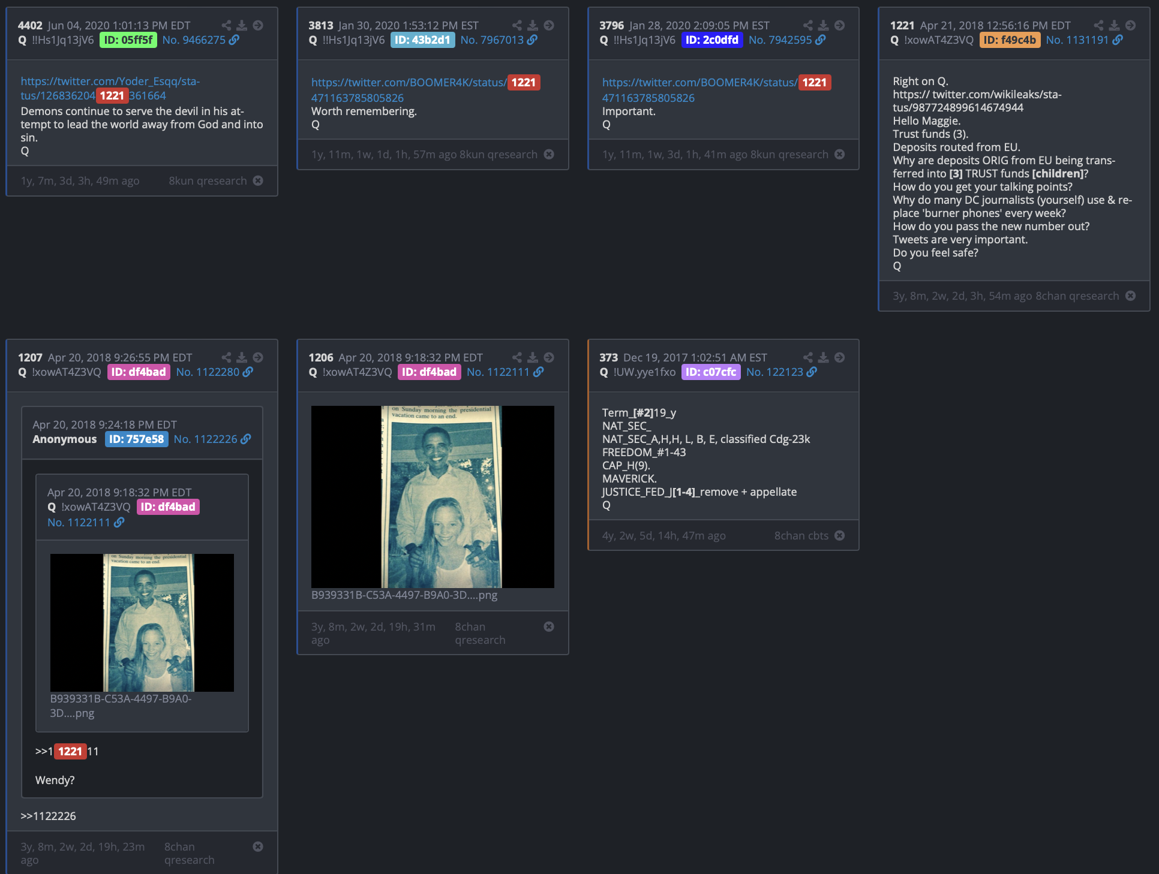Click arrow circle icon on post 1207
Image resolution: width=1159 pixels, height=874 pixels.
pyautogui.click(x=258, y=357)
